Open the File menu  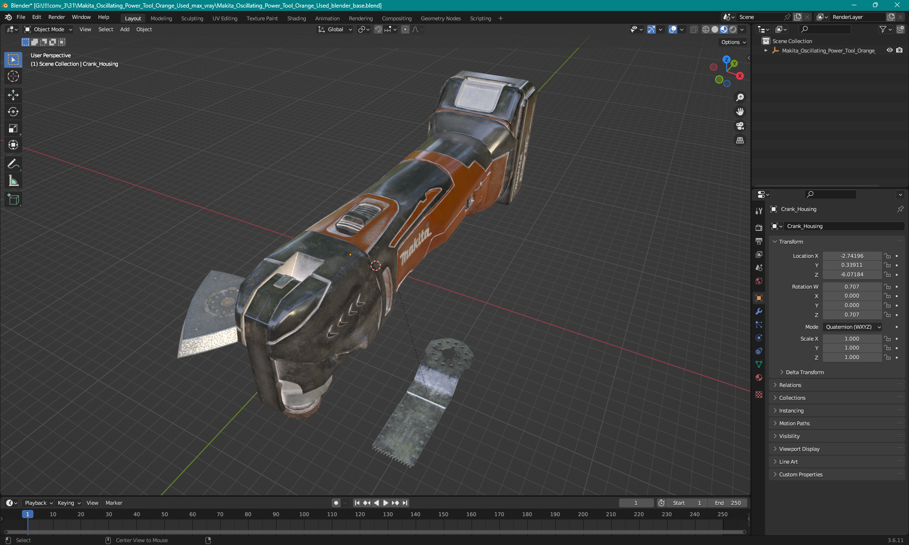pos(21,17)
